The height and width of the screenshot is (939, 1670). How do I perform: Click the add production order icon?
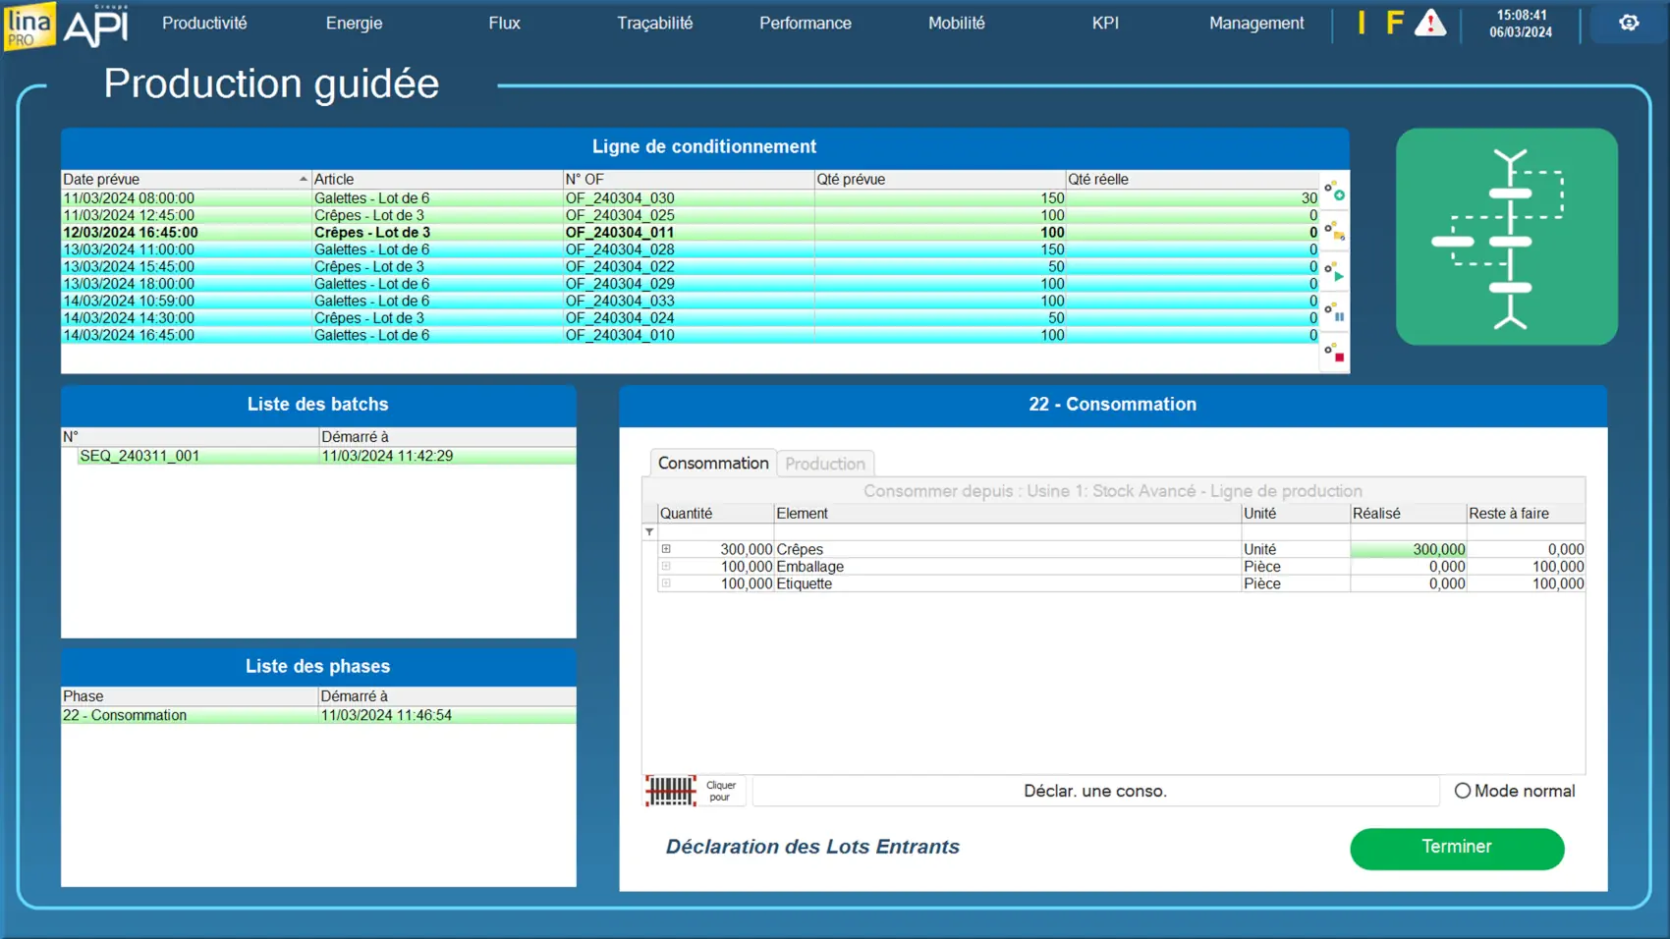(x=1334, y=192)
